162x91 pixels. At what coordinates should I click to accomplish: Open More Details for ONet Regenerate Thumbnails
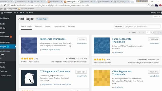click(154, 76)
